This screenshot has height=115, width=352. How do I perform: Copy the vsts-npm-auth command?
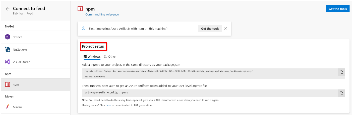[x=341, y=93]
